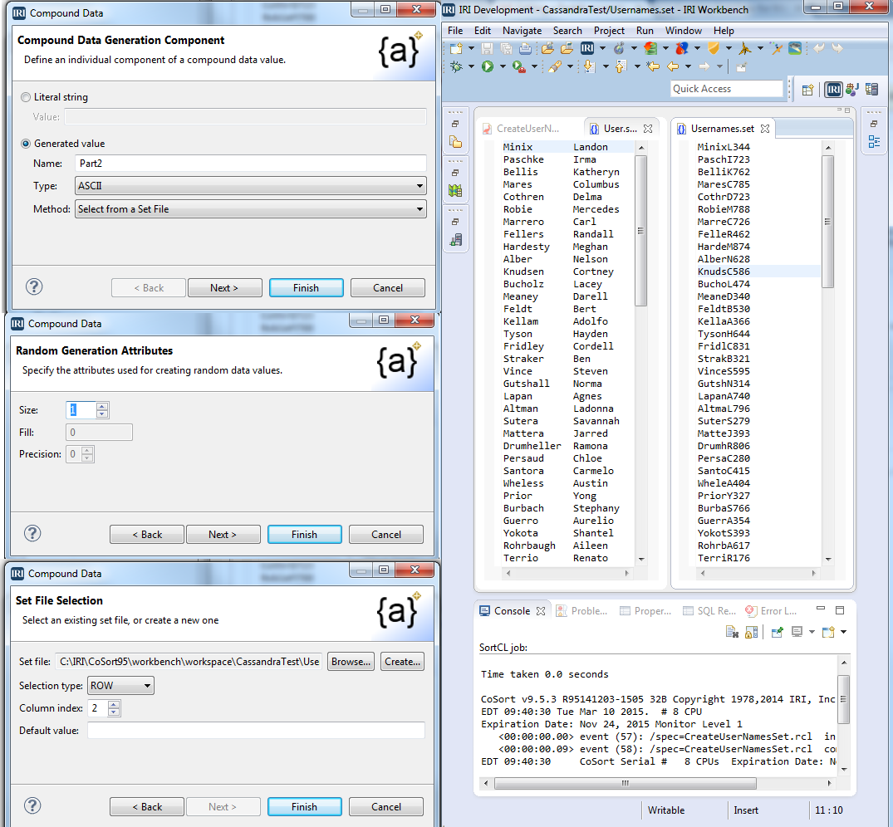Click the windmill-shaped toolbar icon
This screenshot has width=893, height=827.
(x=744, y=48)
